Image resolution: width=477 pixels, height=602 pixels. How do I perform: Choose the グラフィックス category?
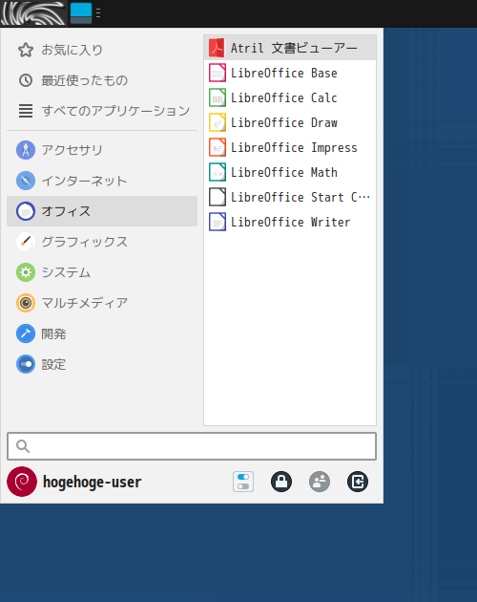click(x=102, y=242)
